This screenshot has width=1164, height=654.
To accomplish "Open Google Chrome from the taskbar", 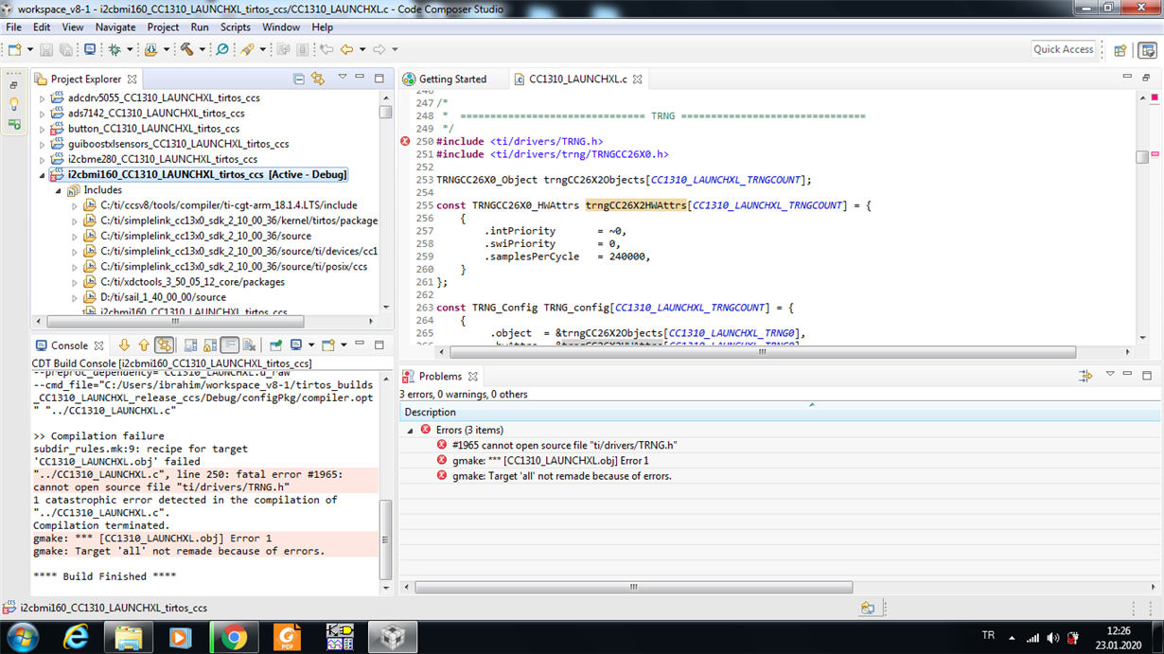I will [x=234, y=637].
